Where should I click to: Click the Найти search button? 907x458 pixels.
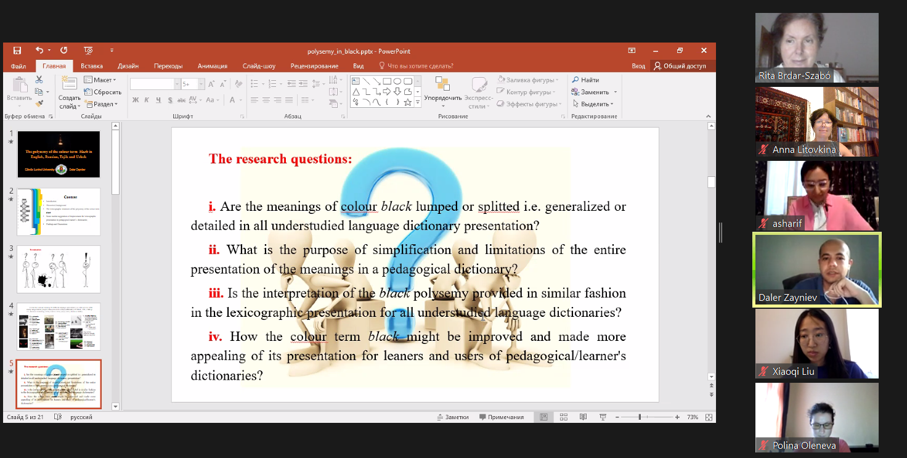point(585,80)
